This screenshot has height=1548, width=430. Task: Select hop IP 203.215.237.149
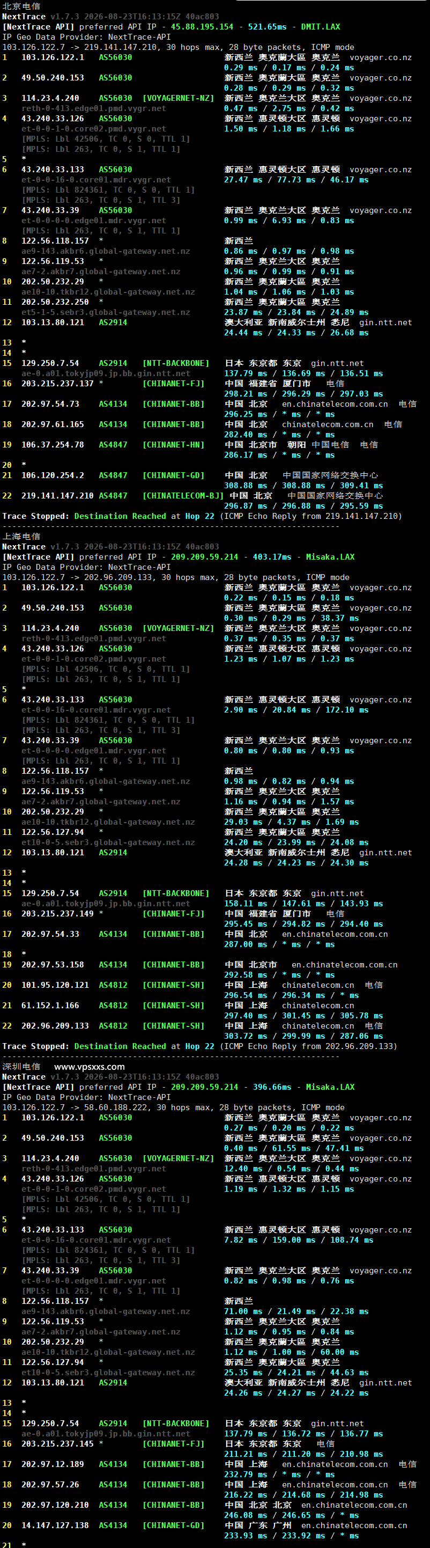pos(57,913)
